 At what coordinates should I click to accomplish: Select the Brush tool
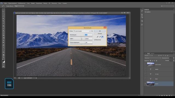pos(4,28)
